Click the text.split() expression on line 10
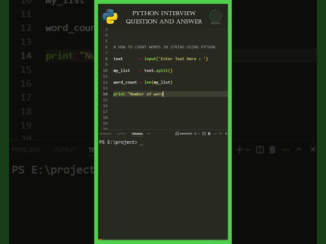The width and height of the screenshot is (326, 244). click(158, 71)
